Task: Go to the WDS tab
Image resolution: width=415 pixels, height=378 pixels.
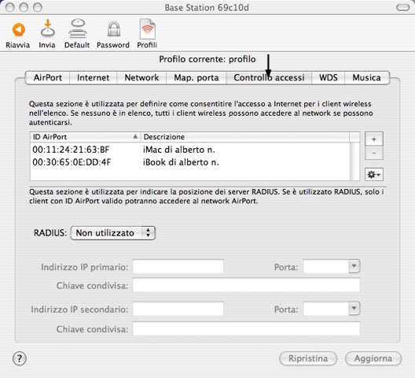Action: pos(329,78)
